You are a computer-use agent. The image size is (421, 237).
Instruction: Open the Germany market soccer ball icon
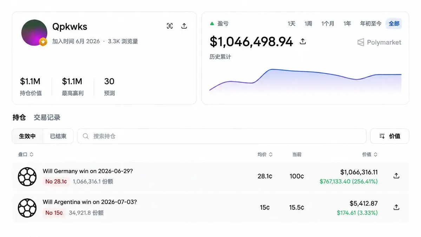[27, 177]
